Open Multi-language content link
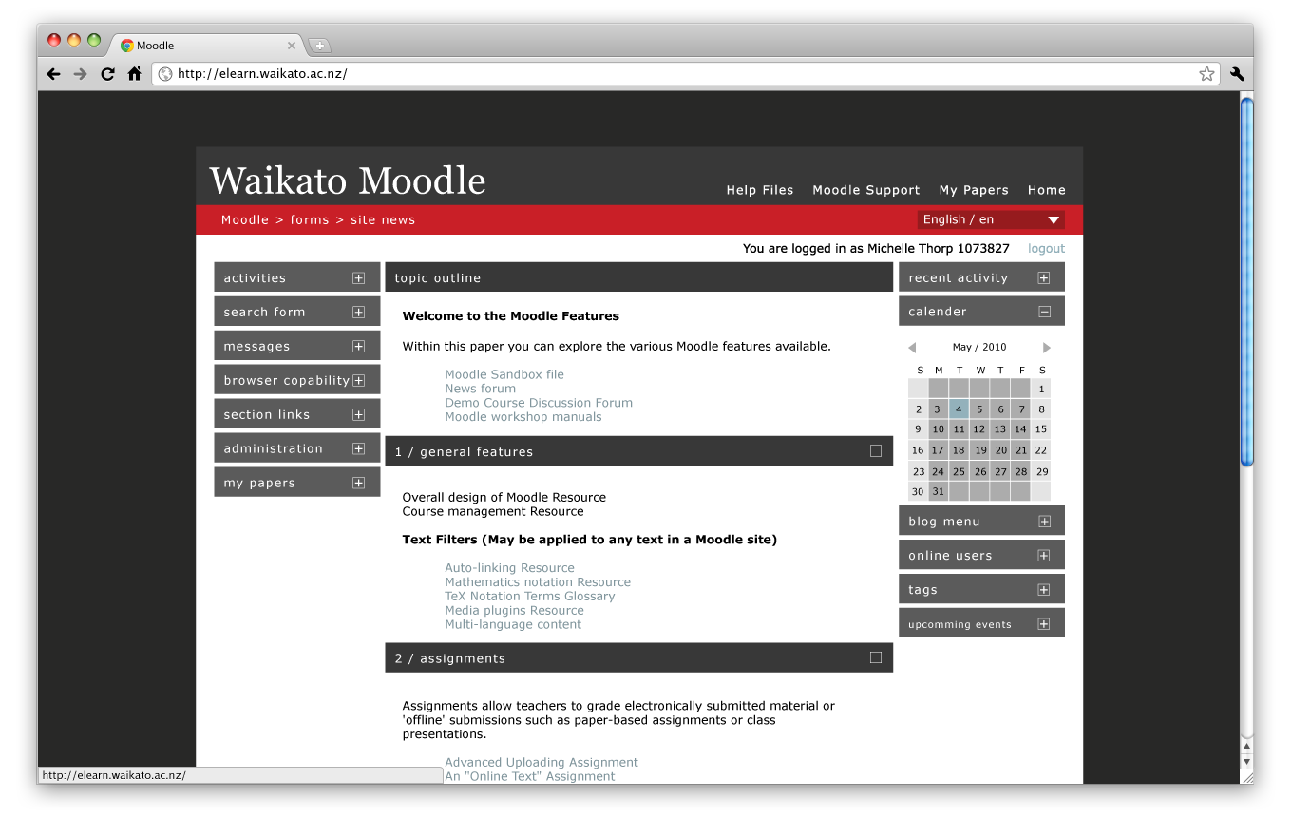1292x836 pixels. 513,625
